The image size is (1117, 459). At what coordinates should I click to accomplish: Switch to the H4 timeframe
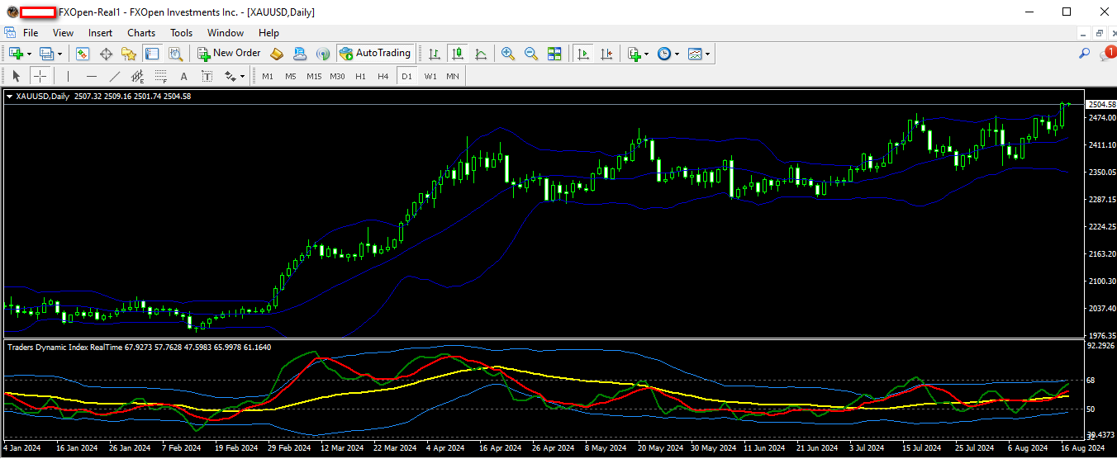(x=383, y=77)
